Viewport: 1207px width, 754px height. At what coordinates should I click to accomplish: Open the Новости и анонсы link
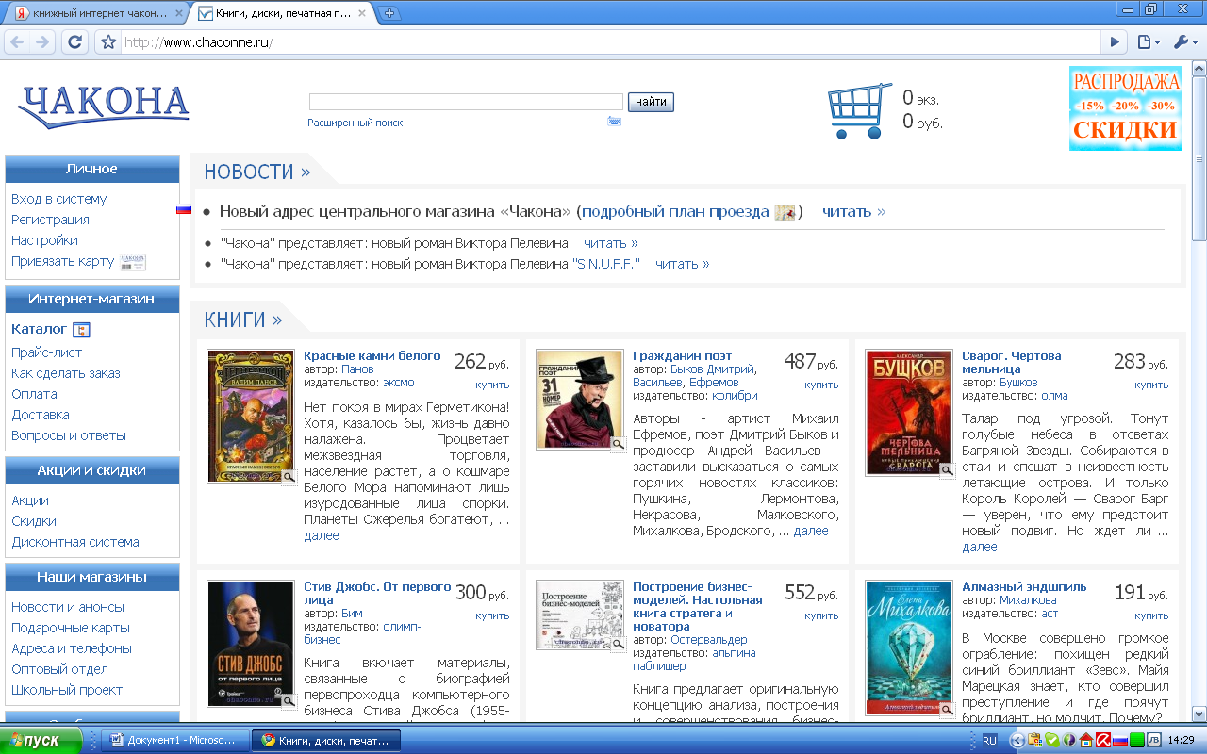coord(68,607)
